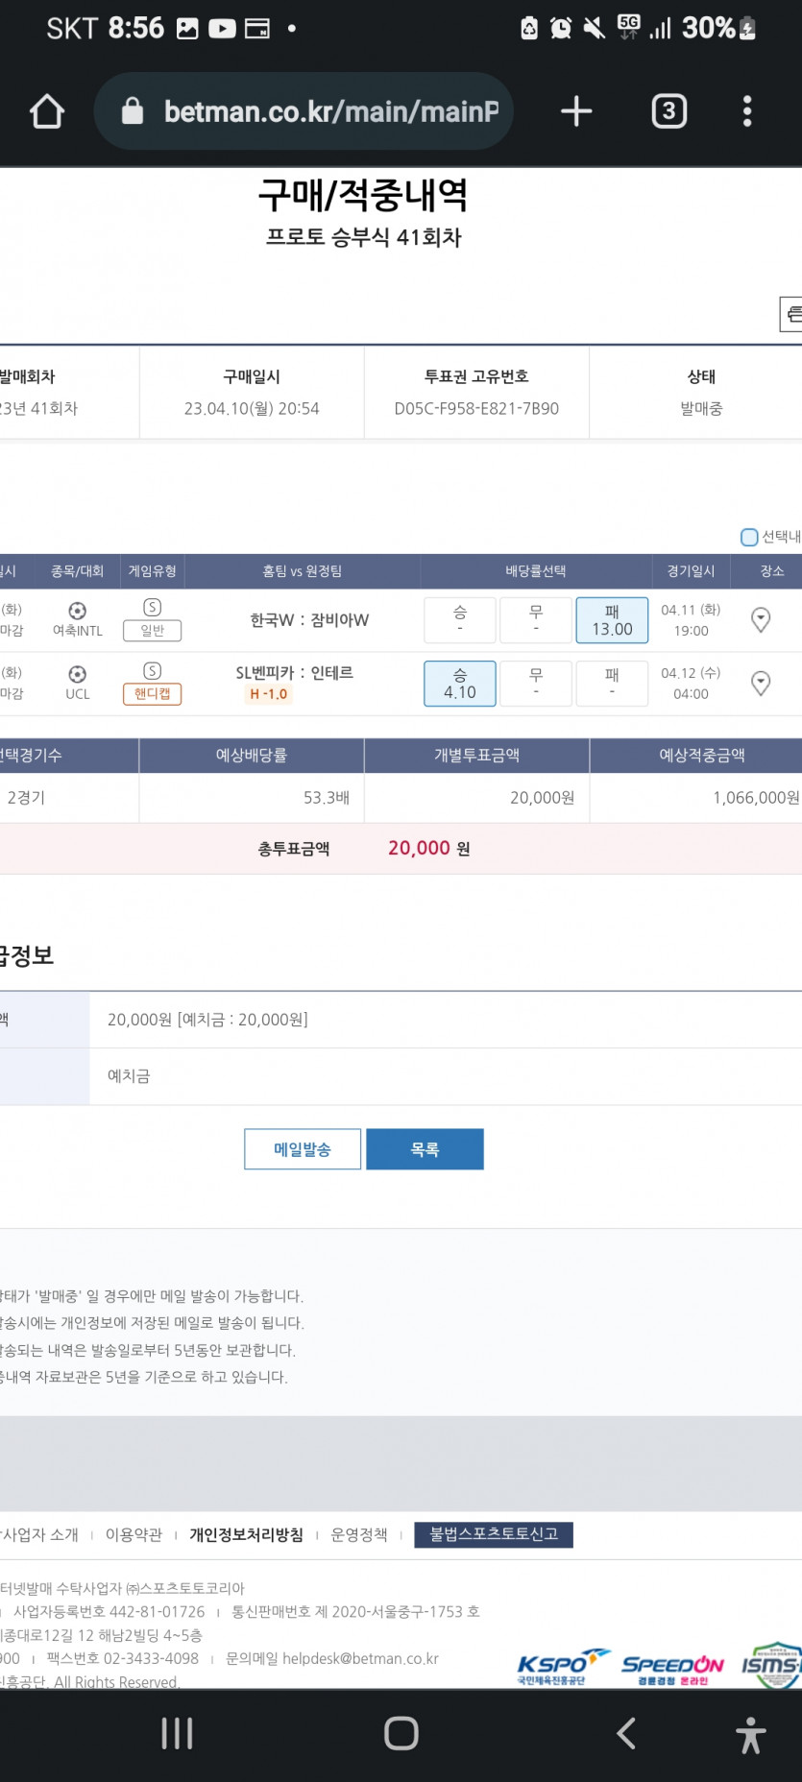Tap ticket number D05C-F958-E821-7B90

pos(476,408)
